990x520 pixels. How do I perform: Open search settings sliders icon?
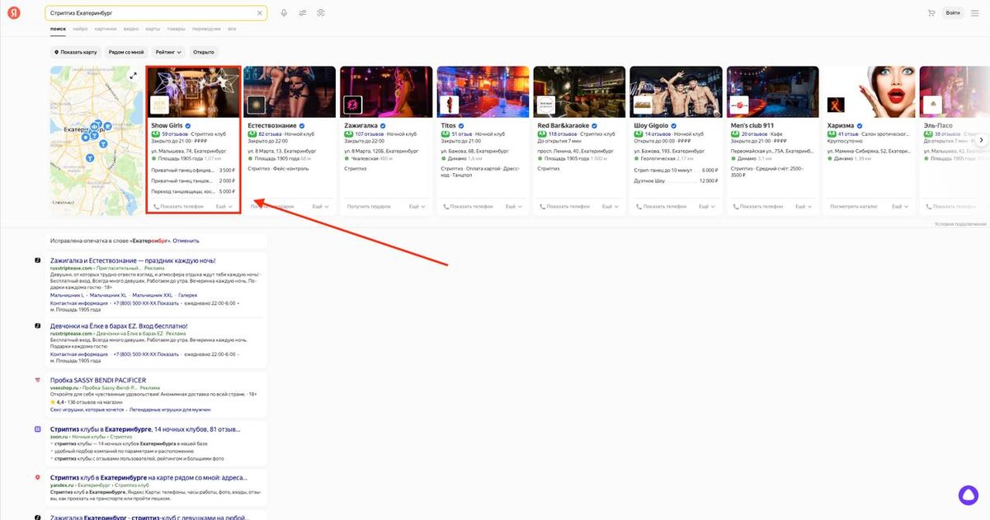point(303,13)
